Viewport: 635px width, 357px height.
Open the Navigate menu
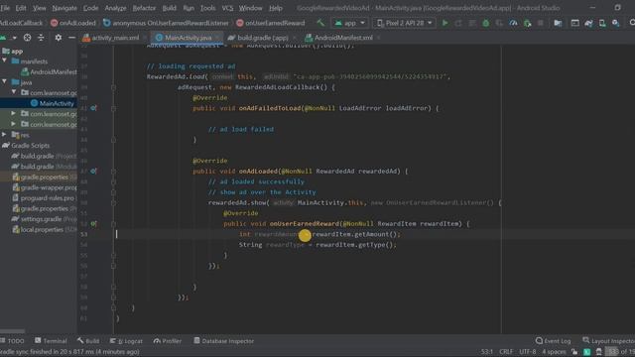(x=64, y=8)
